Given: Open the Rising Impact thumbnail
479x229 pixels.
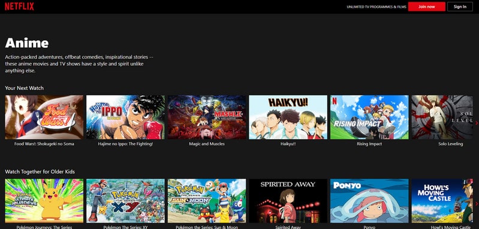Looking at the screenshot, I should (x=369, y=117).
